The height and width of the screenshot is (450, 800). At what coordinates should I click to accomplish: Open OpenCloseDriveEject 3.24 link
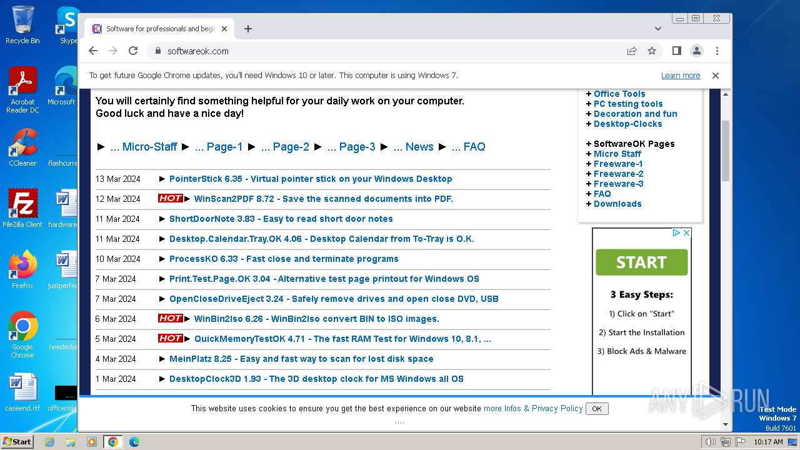[x=334, y=299]
